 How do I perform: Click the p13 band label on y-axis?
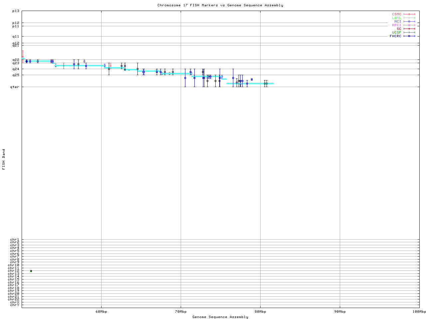pos(16,11)
